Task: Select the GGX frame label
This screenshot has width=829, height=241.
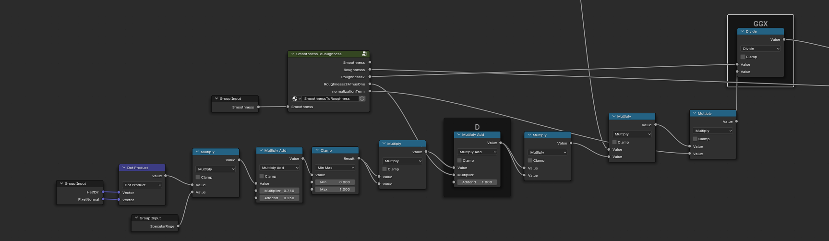Action: point(760,24)
